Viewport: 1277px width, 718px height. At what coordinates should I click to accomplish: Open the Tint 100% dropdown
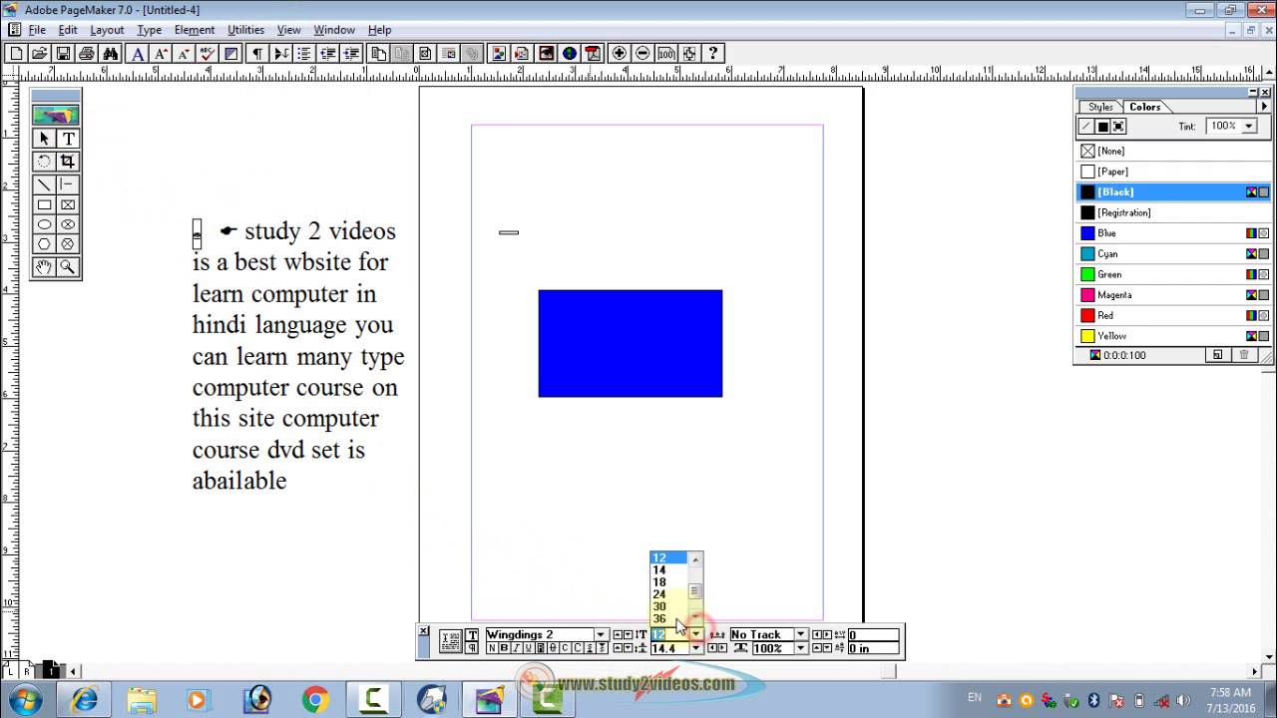click(1248, 127)
